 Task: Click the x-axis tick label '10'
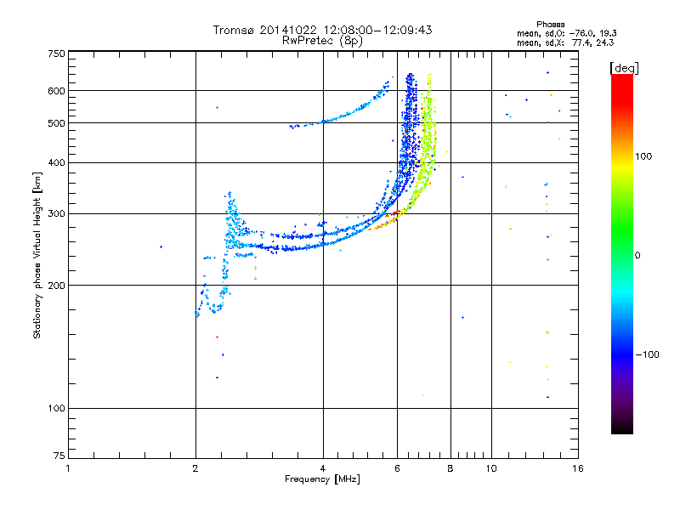point(491,468)
